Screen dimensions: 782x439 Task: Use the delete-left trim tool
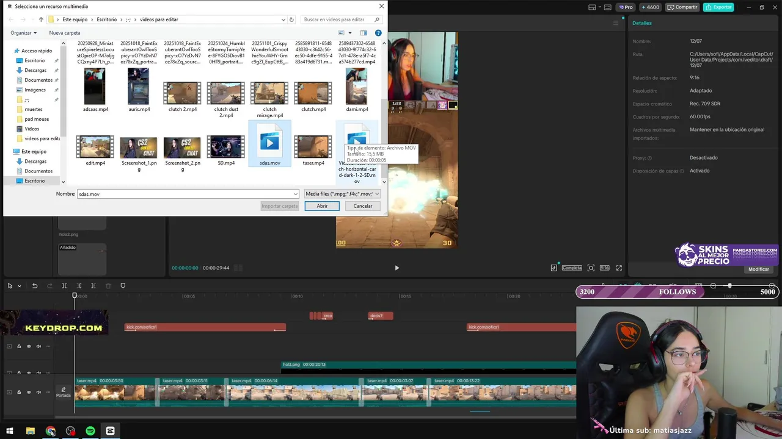click(79, 285)
